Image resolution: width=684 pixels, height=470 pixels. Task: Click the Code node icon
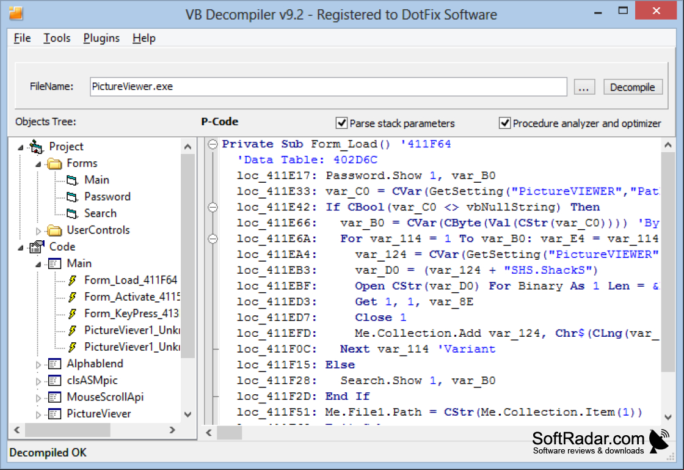pos(37,247)
